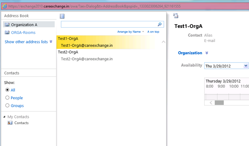Click the new message icon above Test1-OrgA
The width and height of the screenshot is (249, 146).
pos(176,16)
